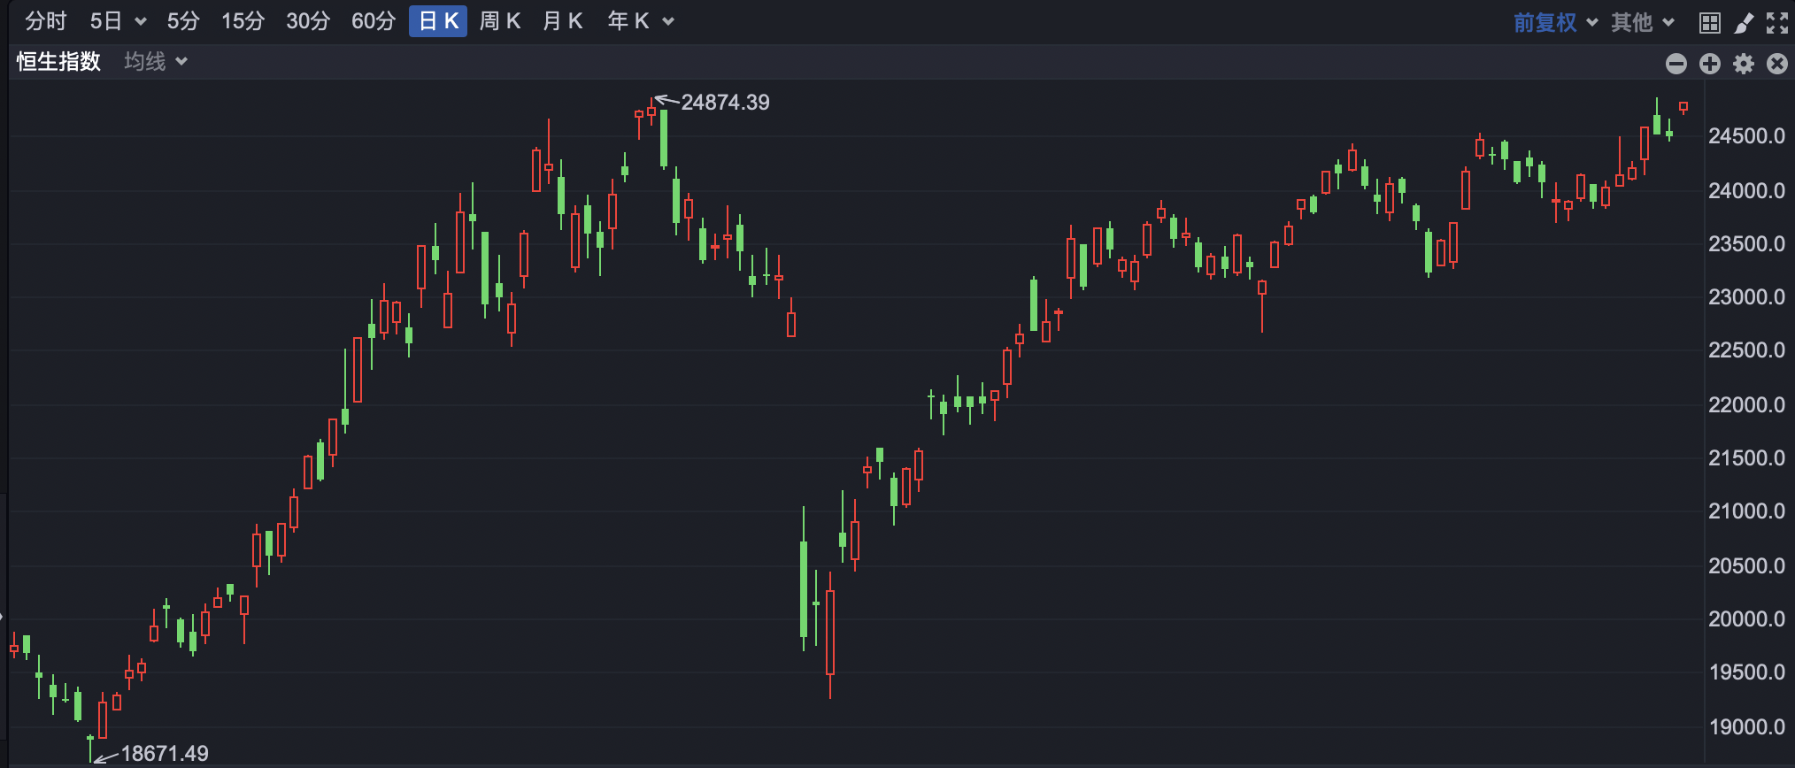Switch to 年K yearly candlestick view

(x=628, y=21)
